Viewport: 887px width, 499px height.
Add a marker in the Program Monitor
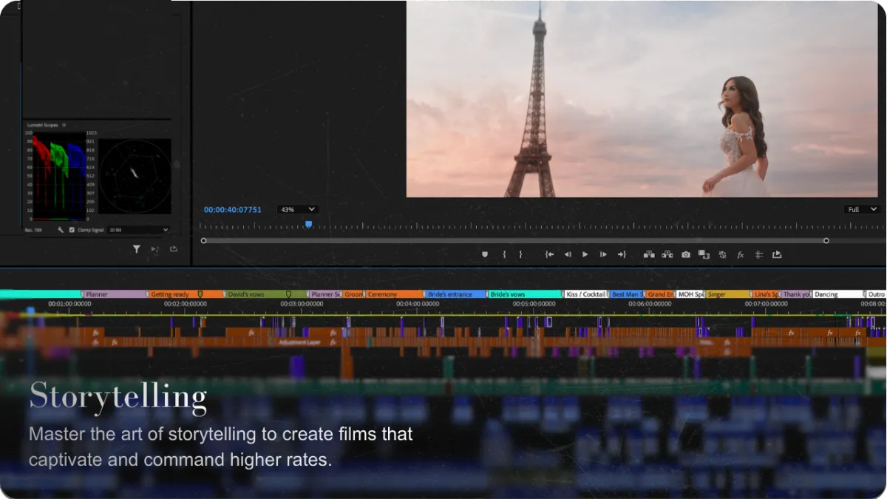(485, 254)
